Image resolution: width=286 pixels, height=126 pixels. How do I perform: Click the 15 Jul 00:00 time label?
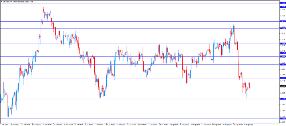click(121, 125)
